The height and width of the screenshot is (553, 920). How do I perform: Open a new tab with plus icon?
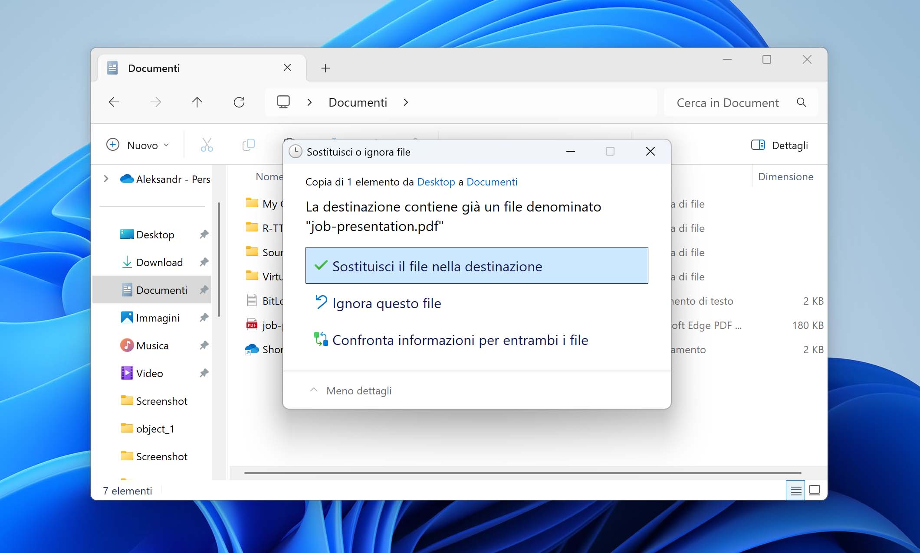pyautogui.click(x=325, y=68)
